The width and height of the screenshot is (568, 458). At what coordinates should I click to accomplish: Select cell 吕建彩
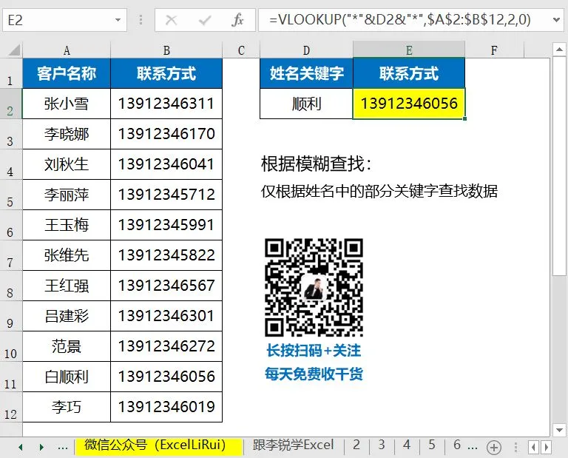pyautogui.click(x=67, y=316)
